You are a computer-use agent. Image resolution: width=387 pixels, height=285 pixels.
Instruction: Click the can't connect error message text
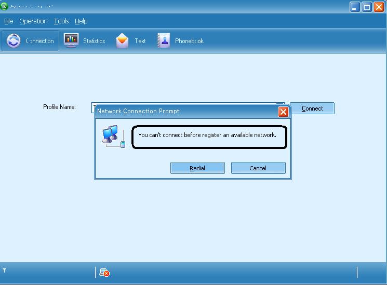point(207,135)
